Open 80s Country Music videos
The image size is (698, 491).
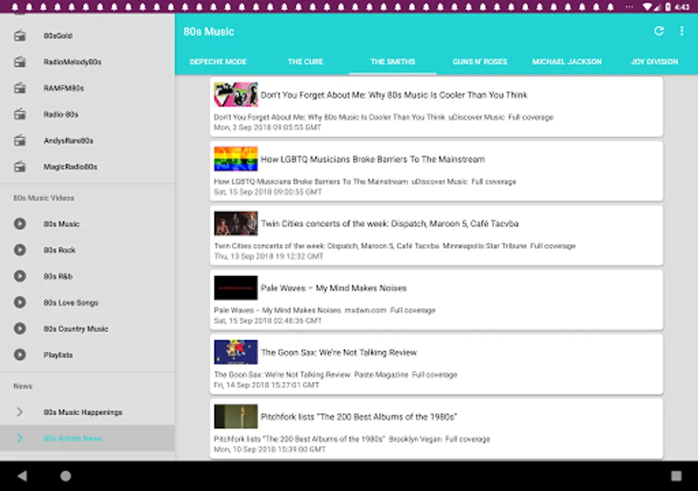87,328
